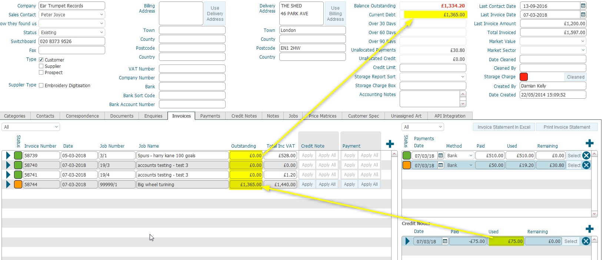Expand invoice 58744 row details
Screen dimensions: 603x260
[x=8, y=184]
